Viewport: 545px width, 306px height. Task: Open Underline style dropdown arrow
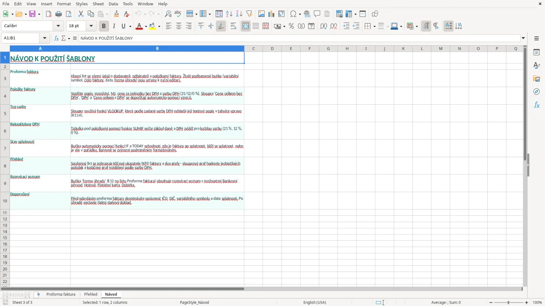pyautogui.click(x=129, y=26)
